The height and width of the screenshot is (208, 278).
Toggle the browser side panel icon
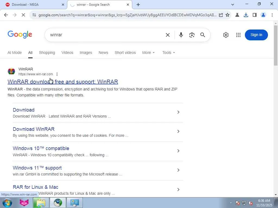tap(255, 15)
